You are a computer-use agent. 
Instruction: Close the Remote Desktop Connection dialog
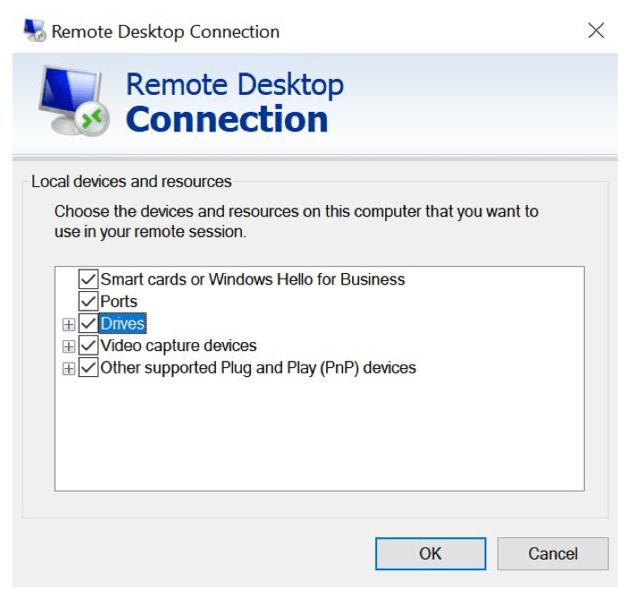[596, 31]
